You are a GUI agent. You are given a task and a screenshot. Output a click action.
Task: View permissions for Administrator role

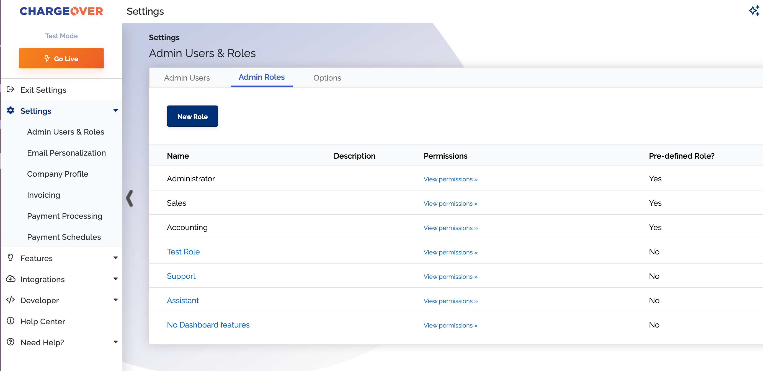pos(450,179)
